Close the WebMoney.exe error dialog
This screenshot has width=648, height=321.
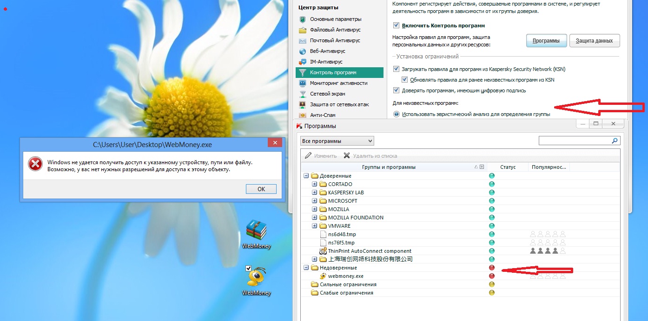tap(275, 143)
